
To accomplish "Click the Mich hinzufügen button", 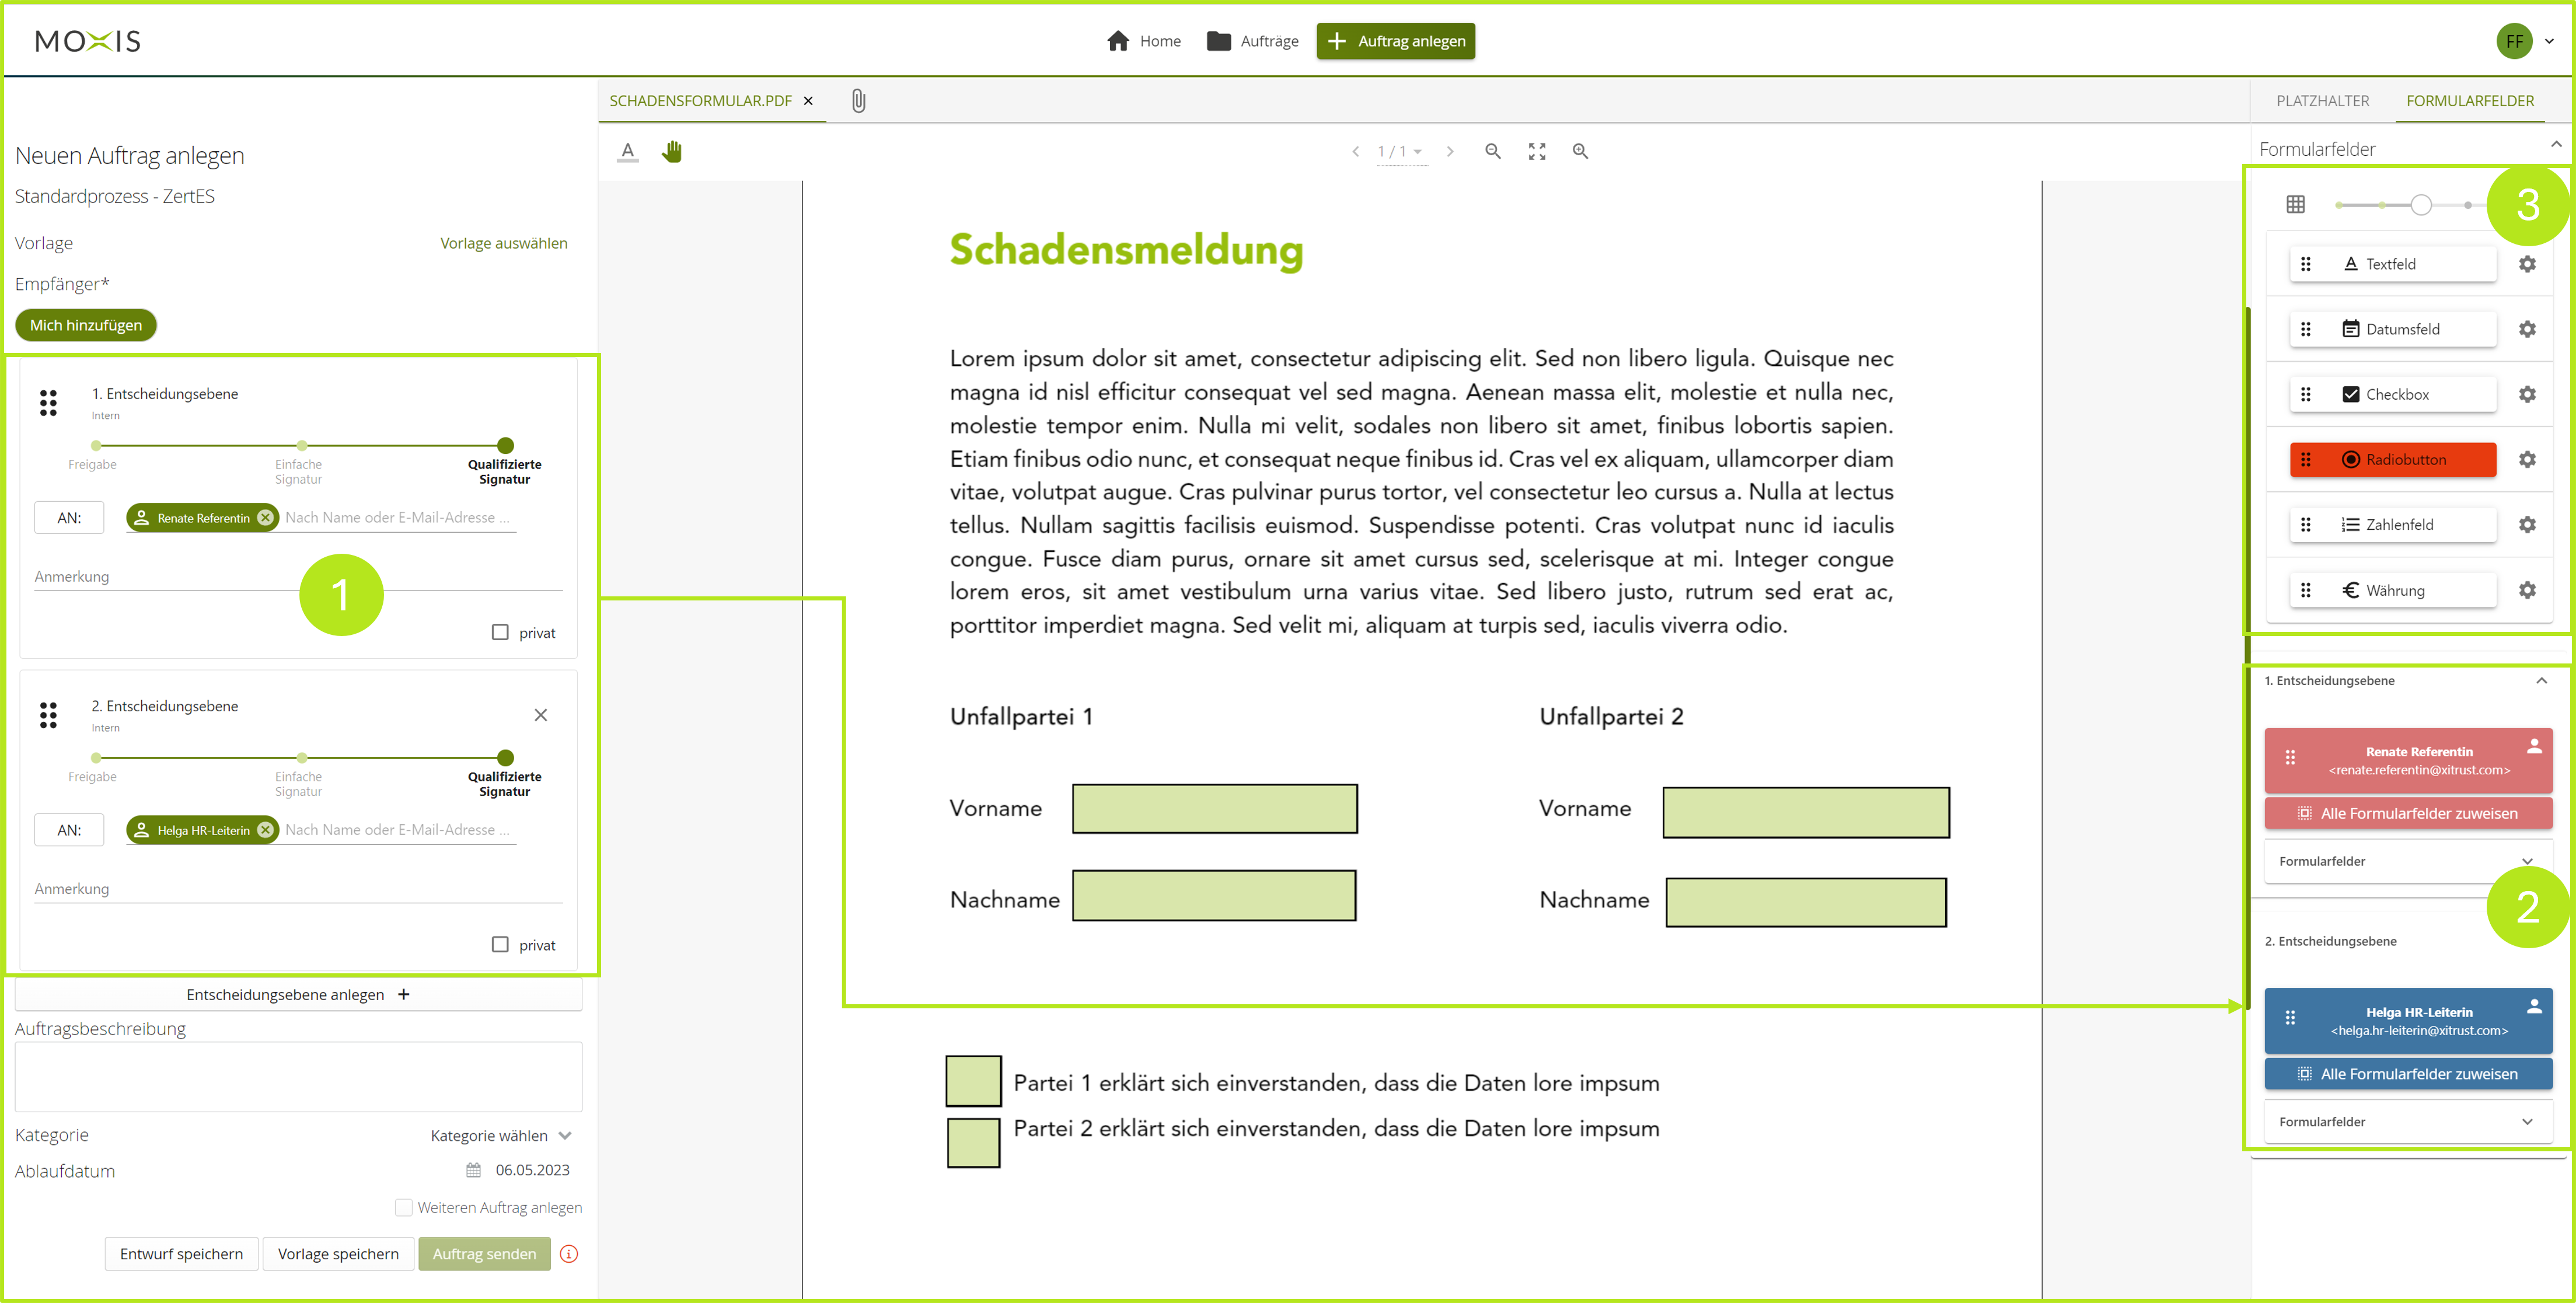I will pos(85,324).
